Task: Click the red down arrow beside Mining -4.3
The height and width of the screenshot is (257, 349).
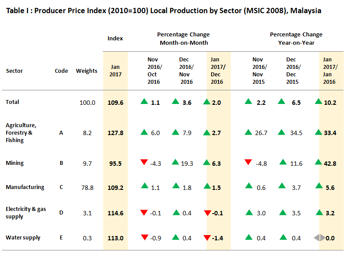Action: [x=144, y=163]
